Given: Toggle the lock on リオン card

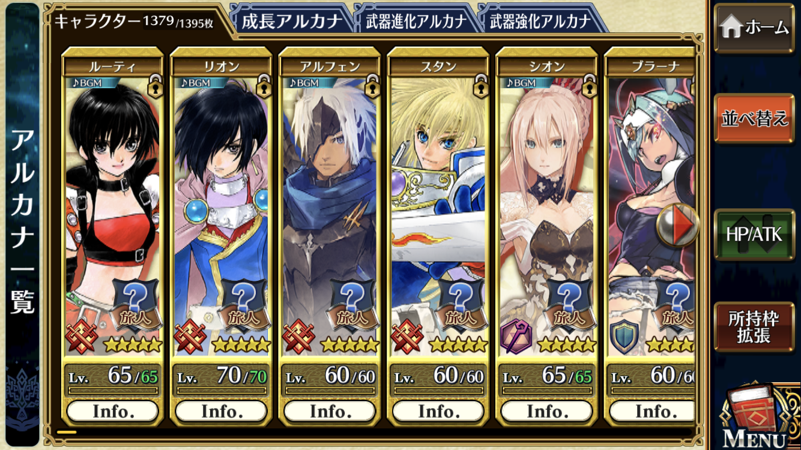Looking at the screenshot, I should (x=264, y=85).
